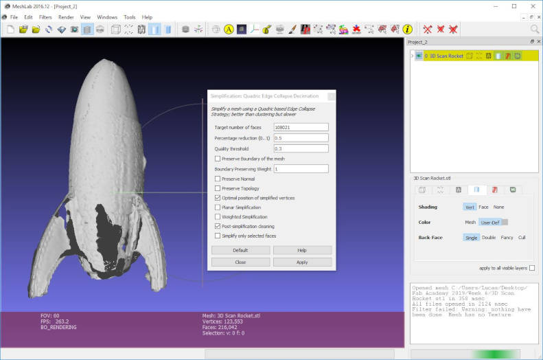Uncheck Optimal position of simplified vertices
Image resolution: width=543 pixels, height=360 pixels.
tap(218, 198)
